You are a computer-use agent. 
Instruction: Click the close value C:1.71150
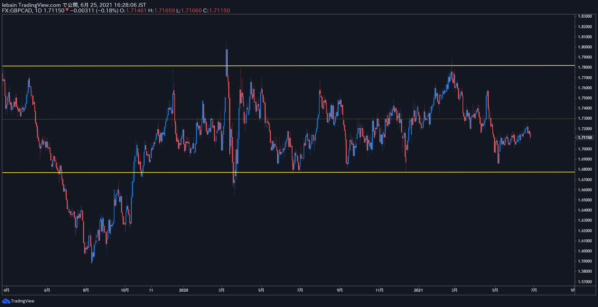(217, 10)
